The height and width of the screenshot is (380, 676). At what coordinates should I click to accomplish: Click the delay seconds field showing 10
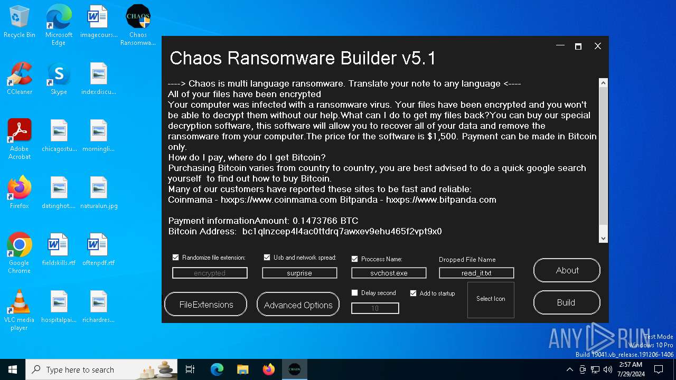(x=375, y=308)
